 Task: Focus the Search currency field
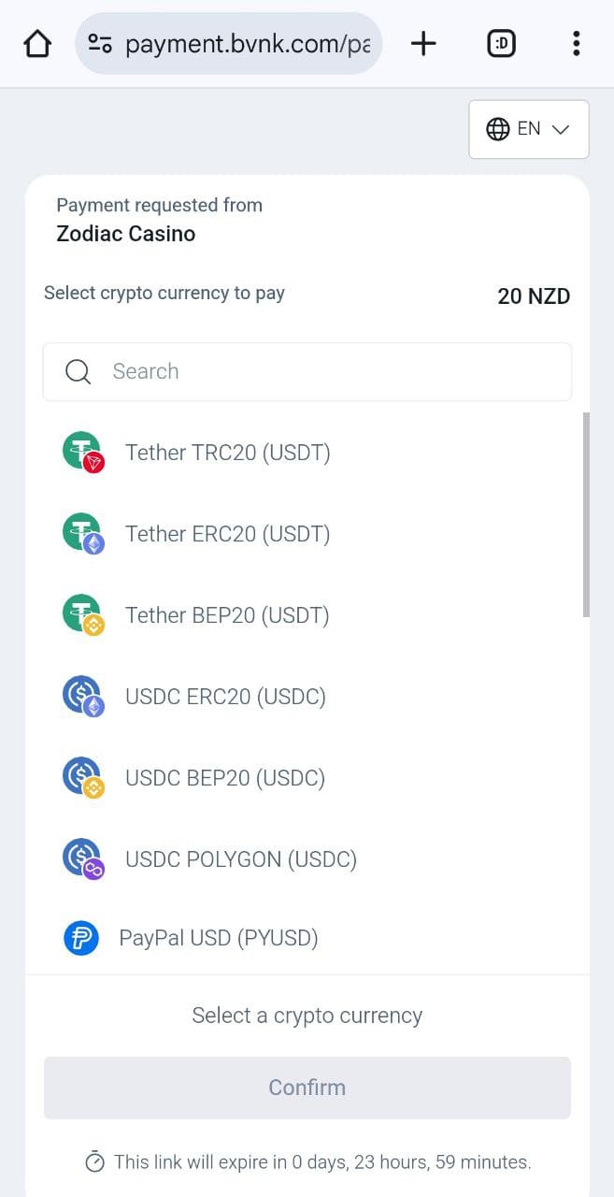pos(327,371)
